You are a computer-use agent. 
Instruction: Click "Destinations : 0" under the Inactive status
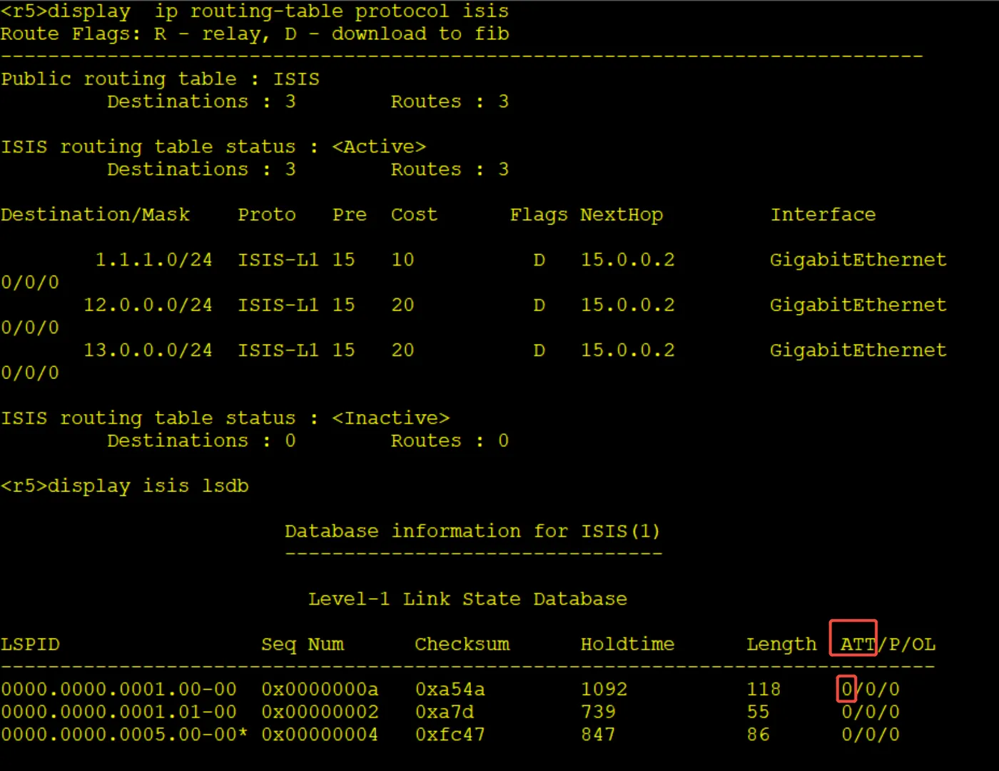[x=201, y=441]
